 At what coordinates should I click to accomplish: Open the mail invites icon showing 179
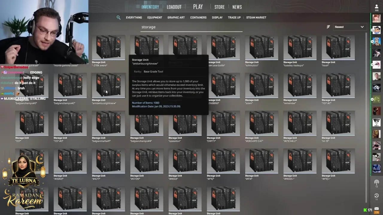(x=376, y=210)
